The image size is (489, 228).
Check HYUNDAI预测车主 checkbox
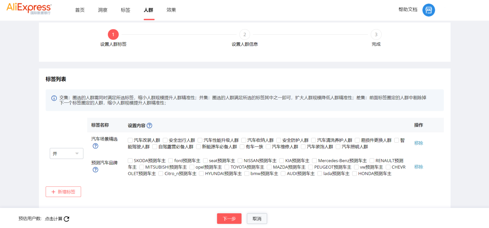pyautogui.click(x=201, y=174)
